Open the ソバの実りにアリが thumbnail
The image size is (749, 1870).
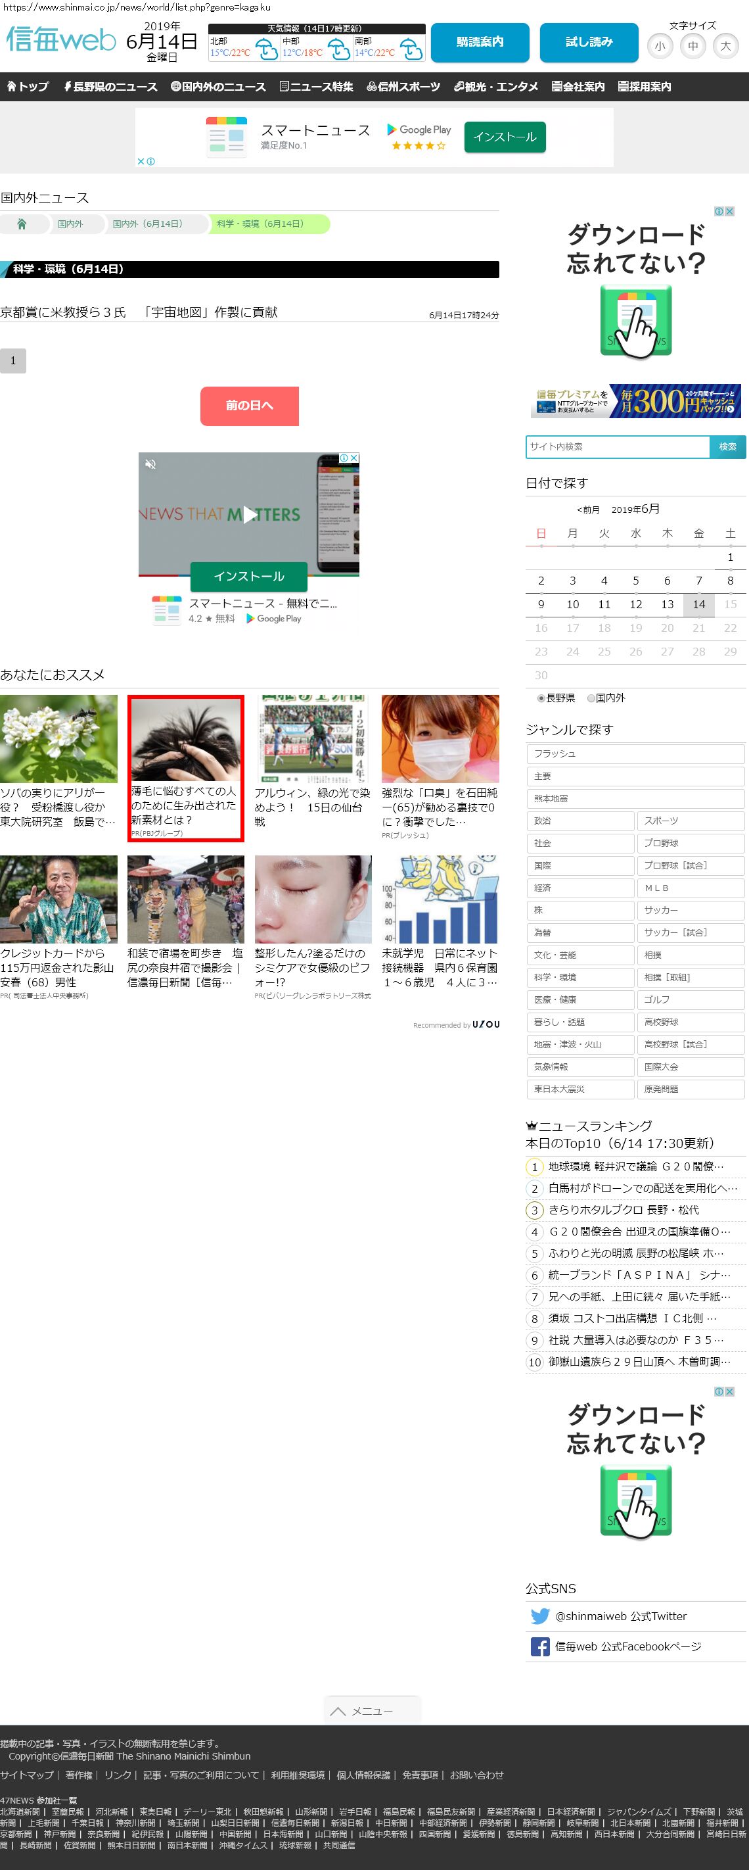click(x=58, y=739)
